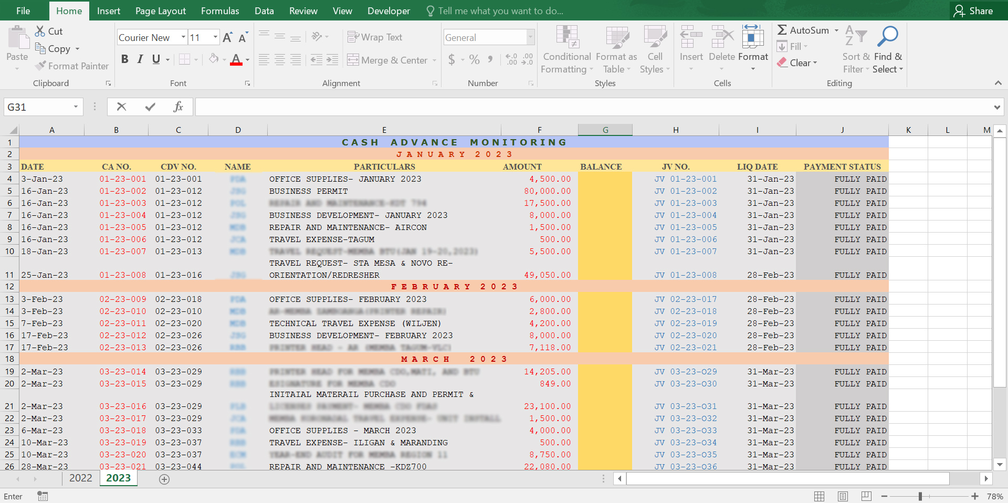Click the AutoSum sigma icon
1008x503 pixels.
click(782, 30)
